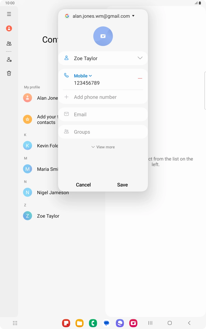Open the Trash bin in the sidebar
The image size is (206, 329).
9,73
